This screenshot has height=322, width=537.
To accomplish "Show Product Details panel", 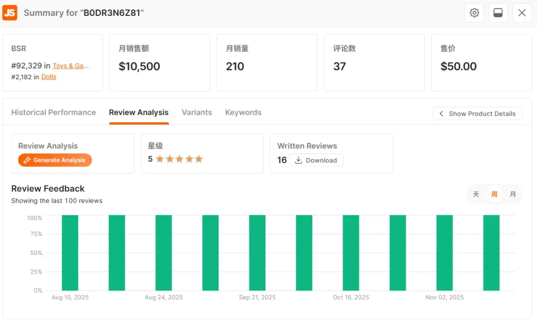I will [477, 114].
